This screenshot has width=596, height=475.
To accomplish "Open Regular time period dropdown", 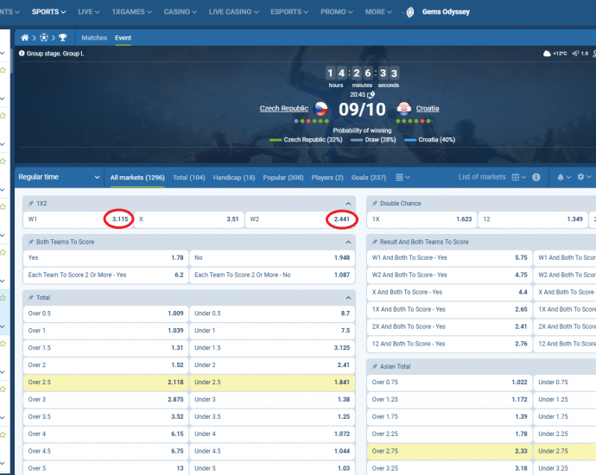I will tap(59, 177).
